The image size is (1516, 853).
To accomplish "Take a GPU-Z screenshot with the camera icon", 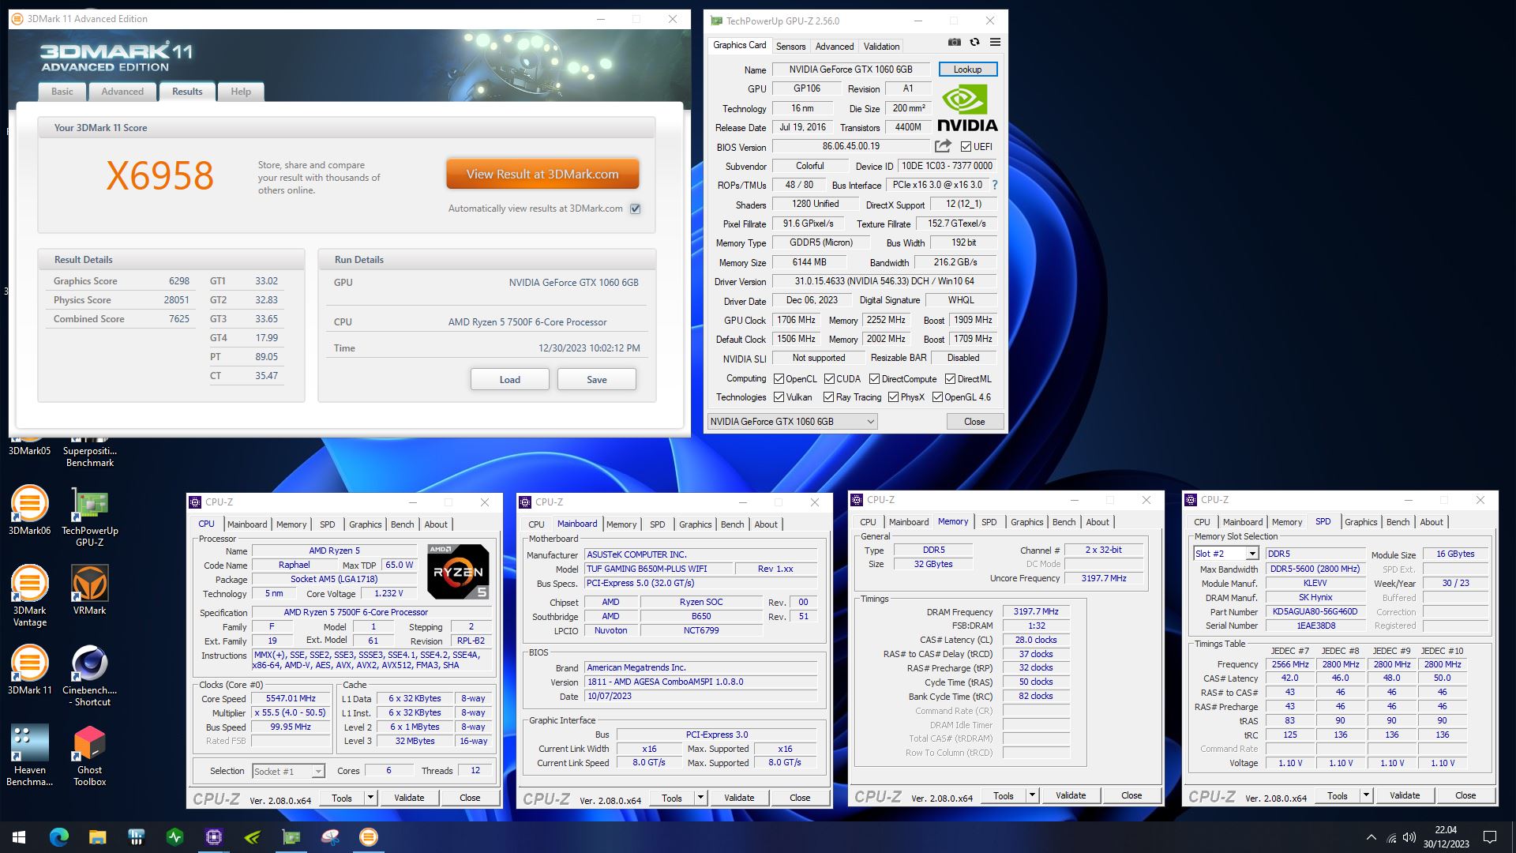I will pyautogui.click(x=954, y=43).
